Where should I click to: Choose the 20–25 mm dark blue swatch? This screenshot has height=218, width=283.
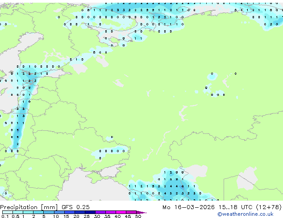79,212
